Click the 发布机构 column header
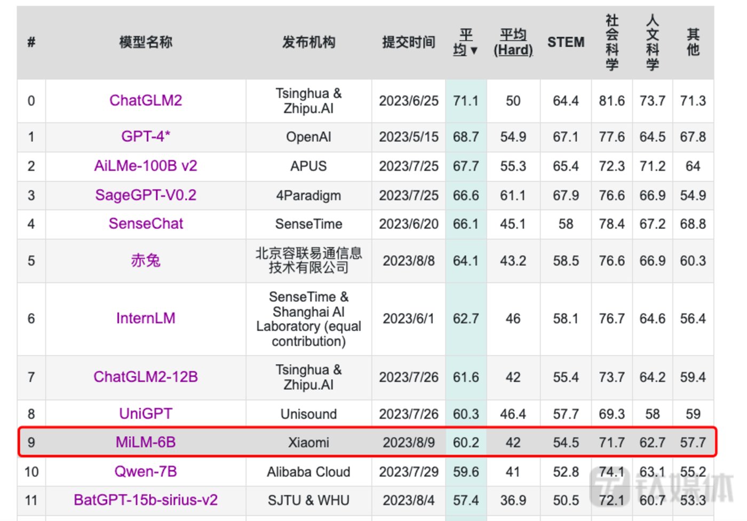Viewport: 747px width, 521px height. tap(308, 42)
